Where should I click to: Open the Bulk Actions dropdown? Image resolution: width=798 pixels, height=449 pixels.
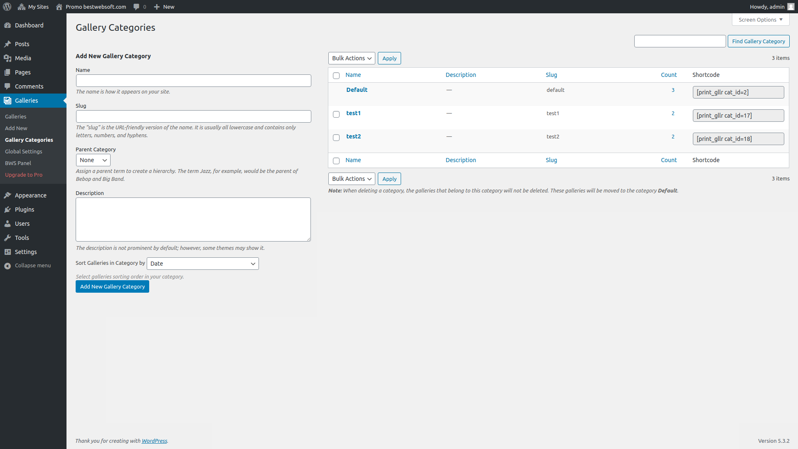click(x=351, y=58)
